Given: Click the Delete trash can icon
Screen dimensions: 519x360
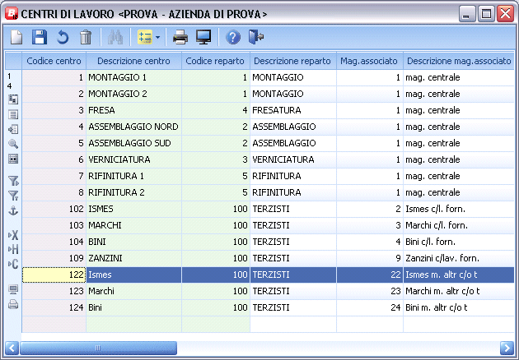Looking at the screenshot, I should click(x=86, y=37).
